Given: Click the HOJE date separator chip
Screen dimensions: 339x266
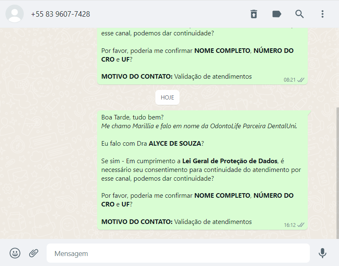Looking at the screenshot, I should 167,97.
